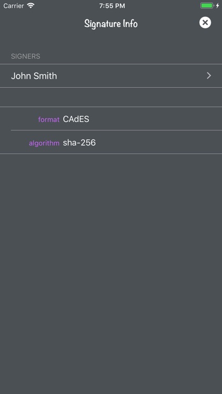222x394 pixels.
Task: Tap the sha-256 value text
Action: coord(79,142)
